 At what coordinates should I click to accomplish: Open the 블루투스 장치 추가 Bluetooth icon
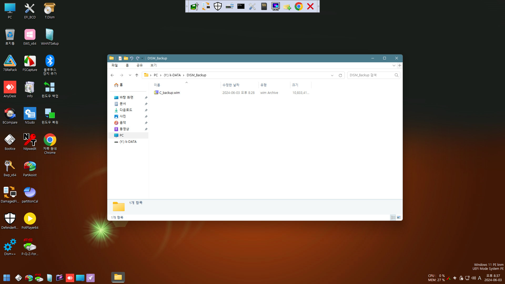coord(50,65)
